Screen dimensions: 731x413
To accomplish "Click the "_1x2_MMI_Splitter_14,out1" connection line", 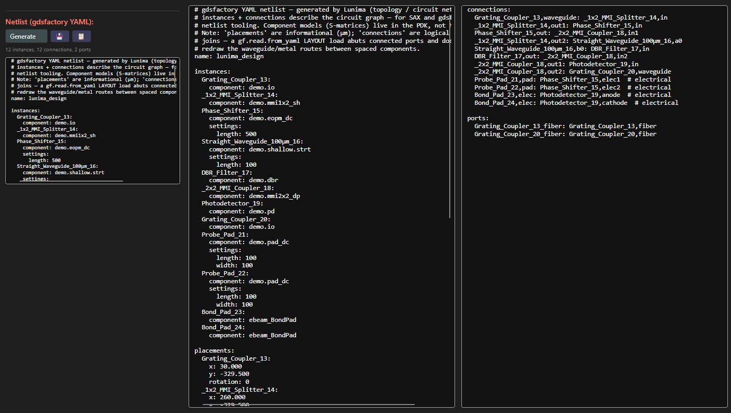I will [x=558, y=25].
